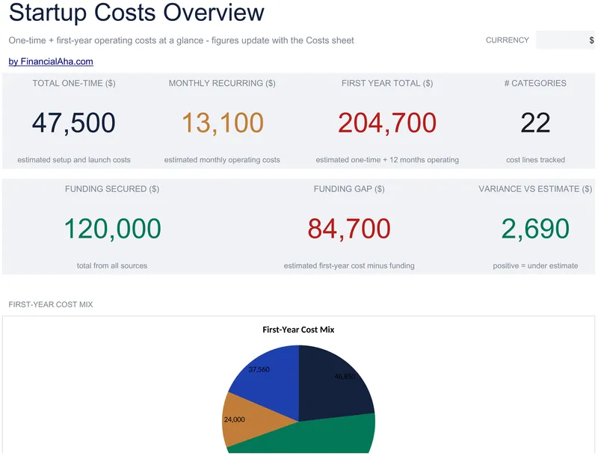The image size is (598, 456).
Task: Open the by FinancialAha.com link
Action: [x=51, y=61]
